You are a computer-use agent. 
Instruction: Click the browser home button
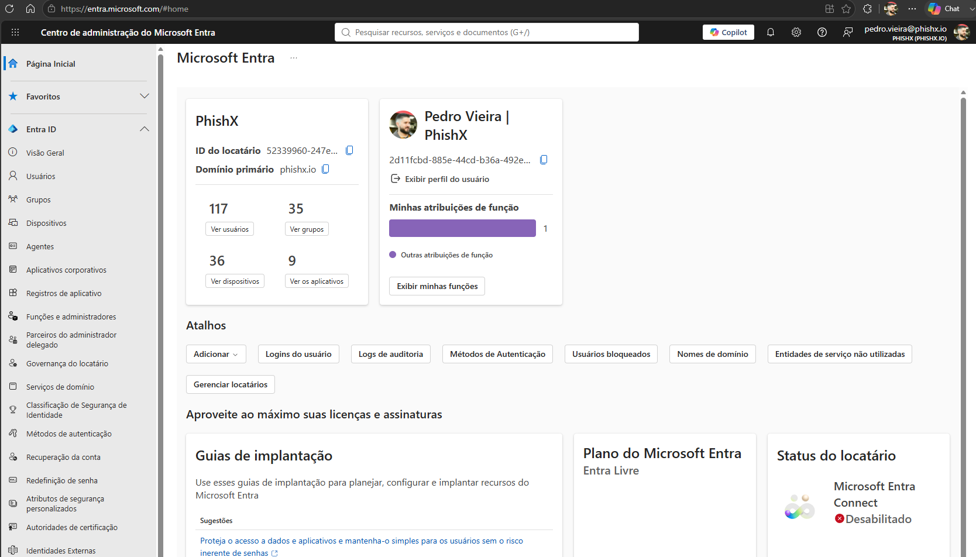tap(30, 9)
